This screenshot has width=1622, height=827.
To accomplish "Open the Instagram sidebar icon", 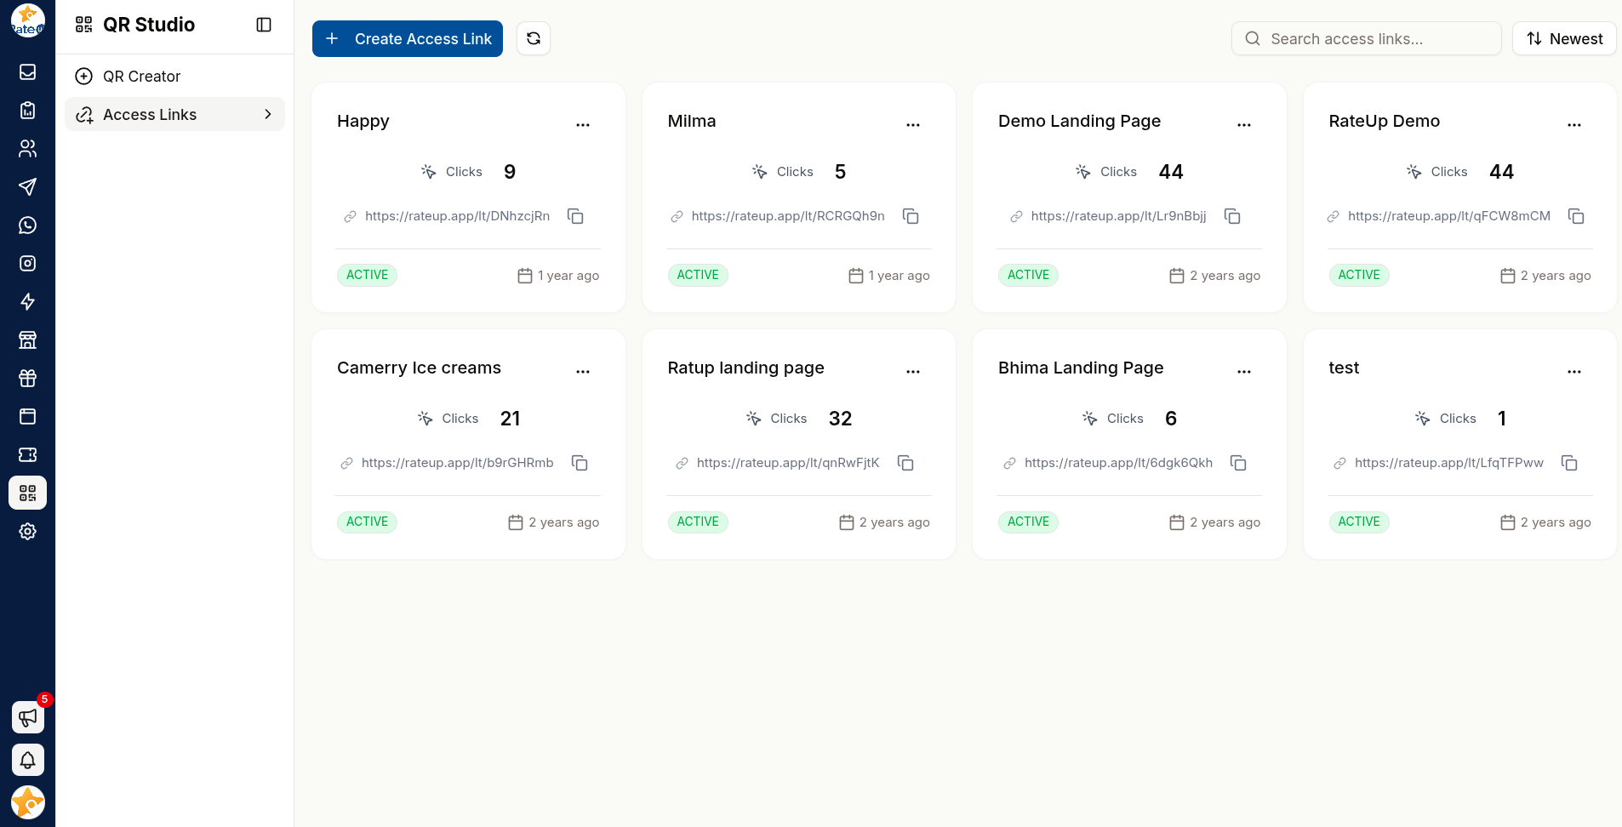I will 27,264.
